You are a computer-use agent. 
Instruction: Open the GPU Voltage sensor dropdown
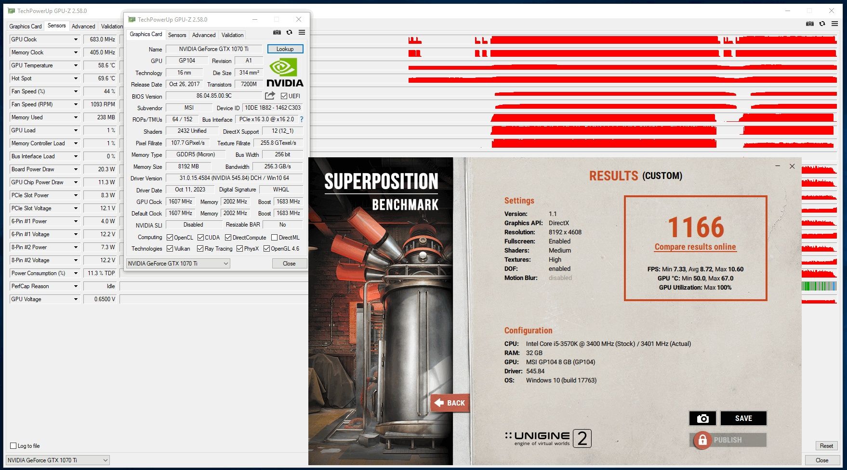(x=76, y=299)
